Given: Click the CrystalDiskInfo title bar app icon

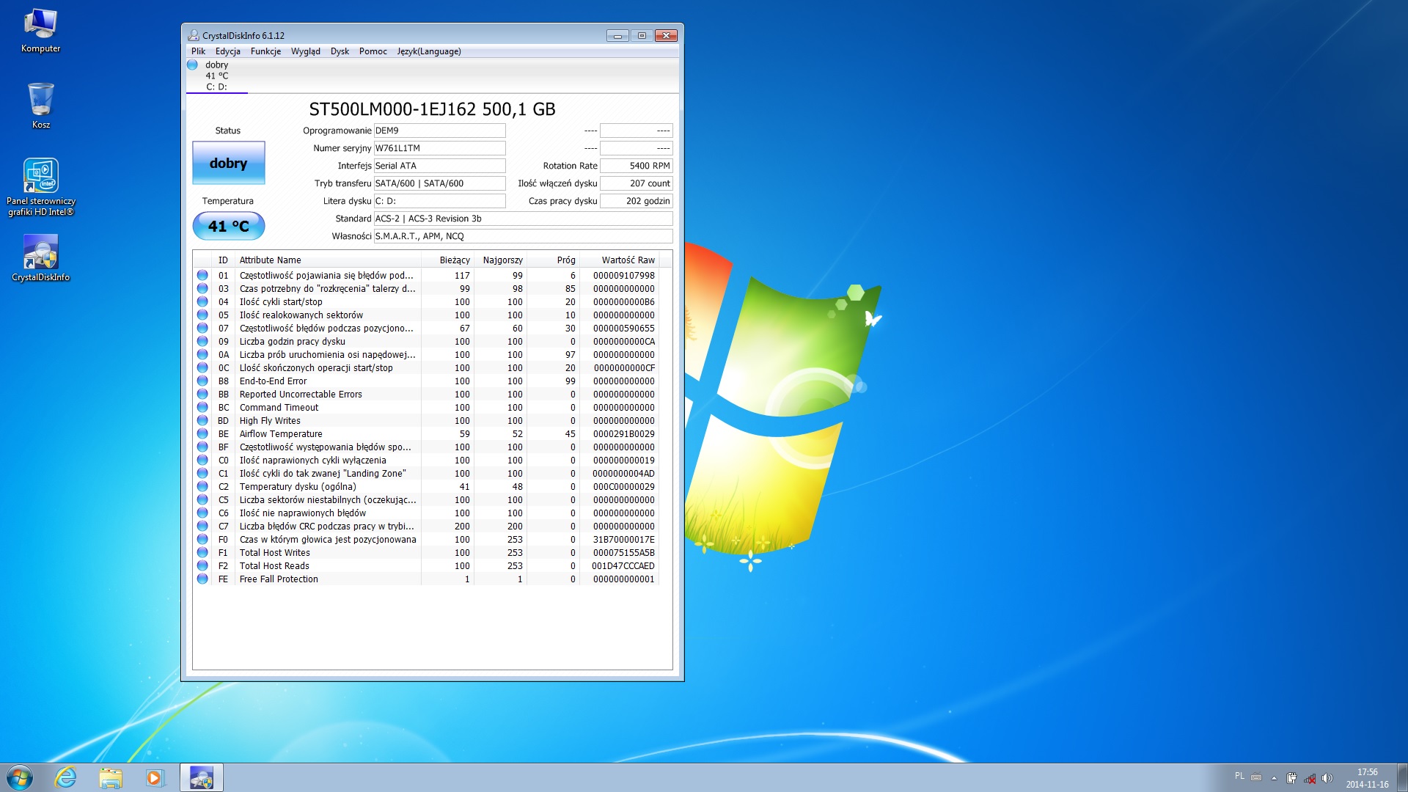Looking at the screenshot, I should 194,35.
